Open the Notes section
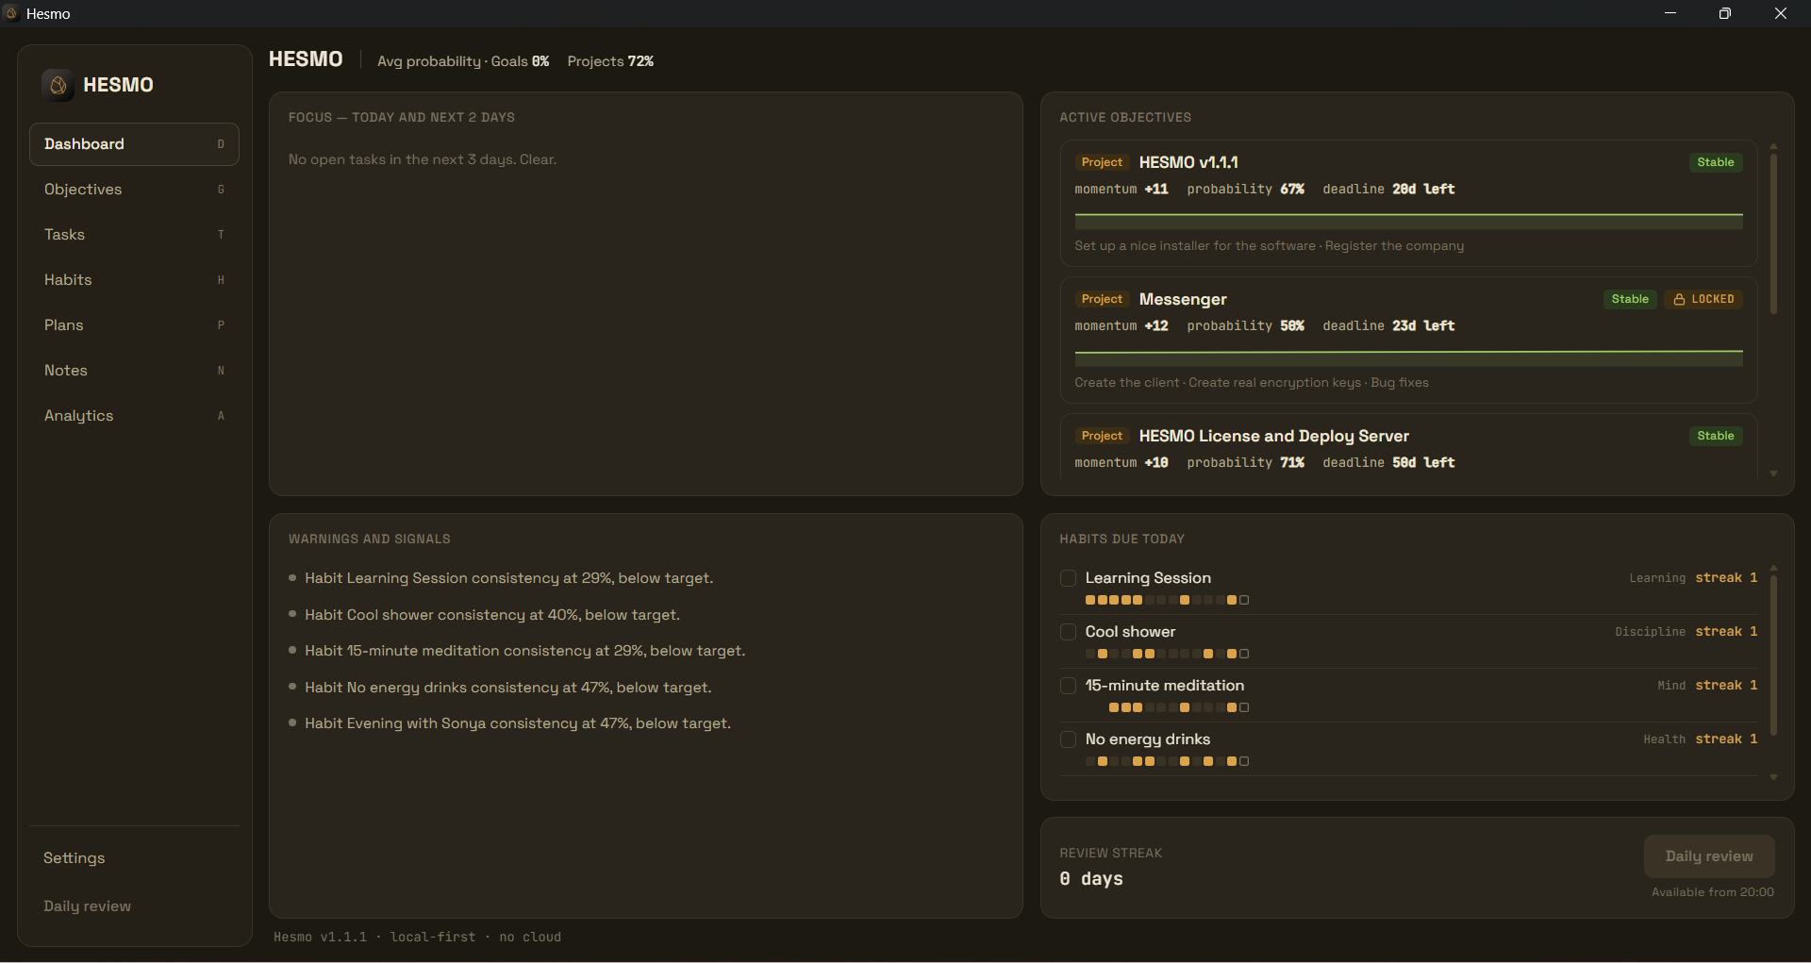The image size is (1811, 963). (134, 371)
